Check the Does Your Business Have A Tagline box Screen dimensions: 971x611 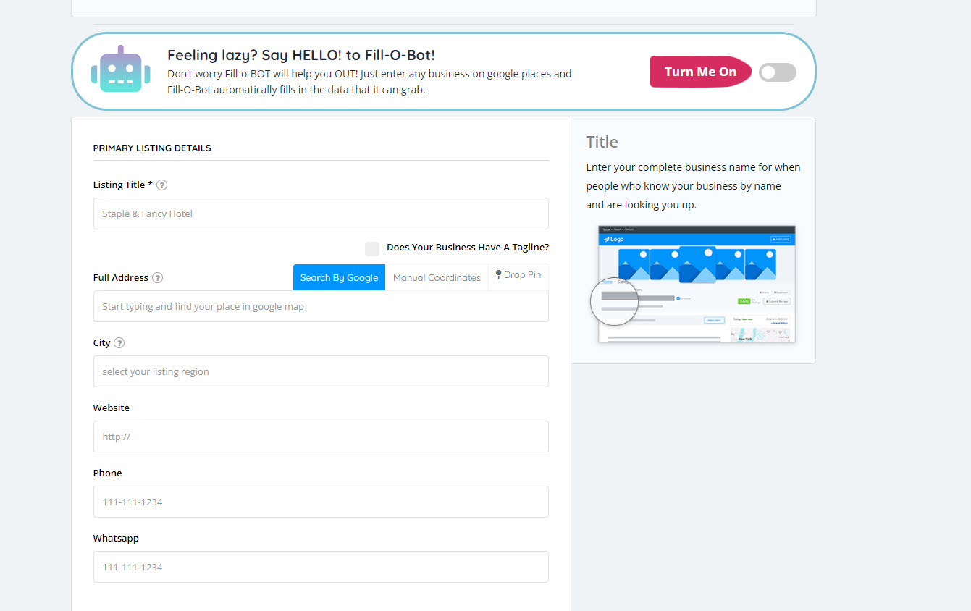tap(372, 248)
